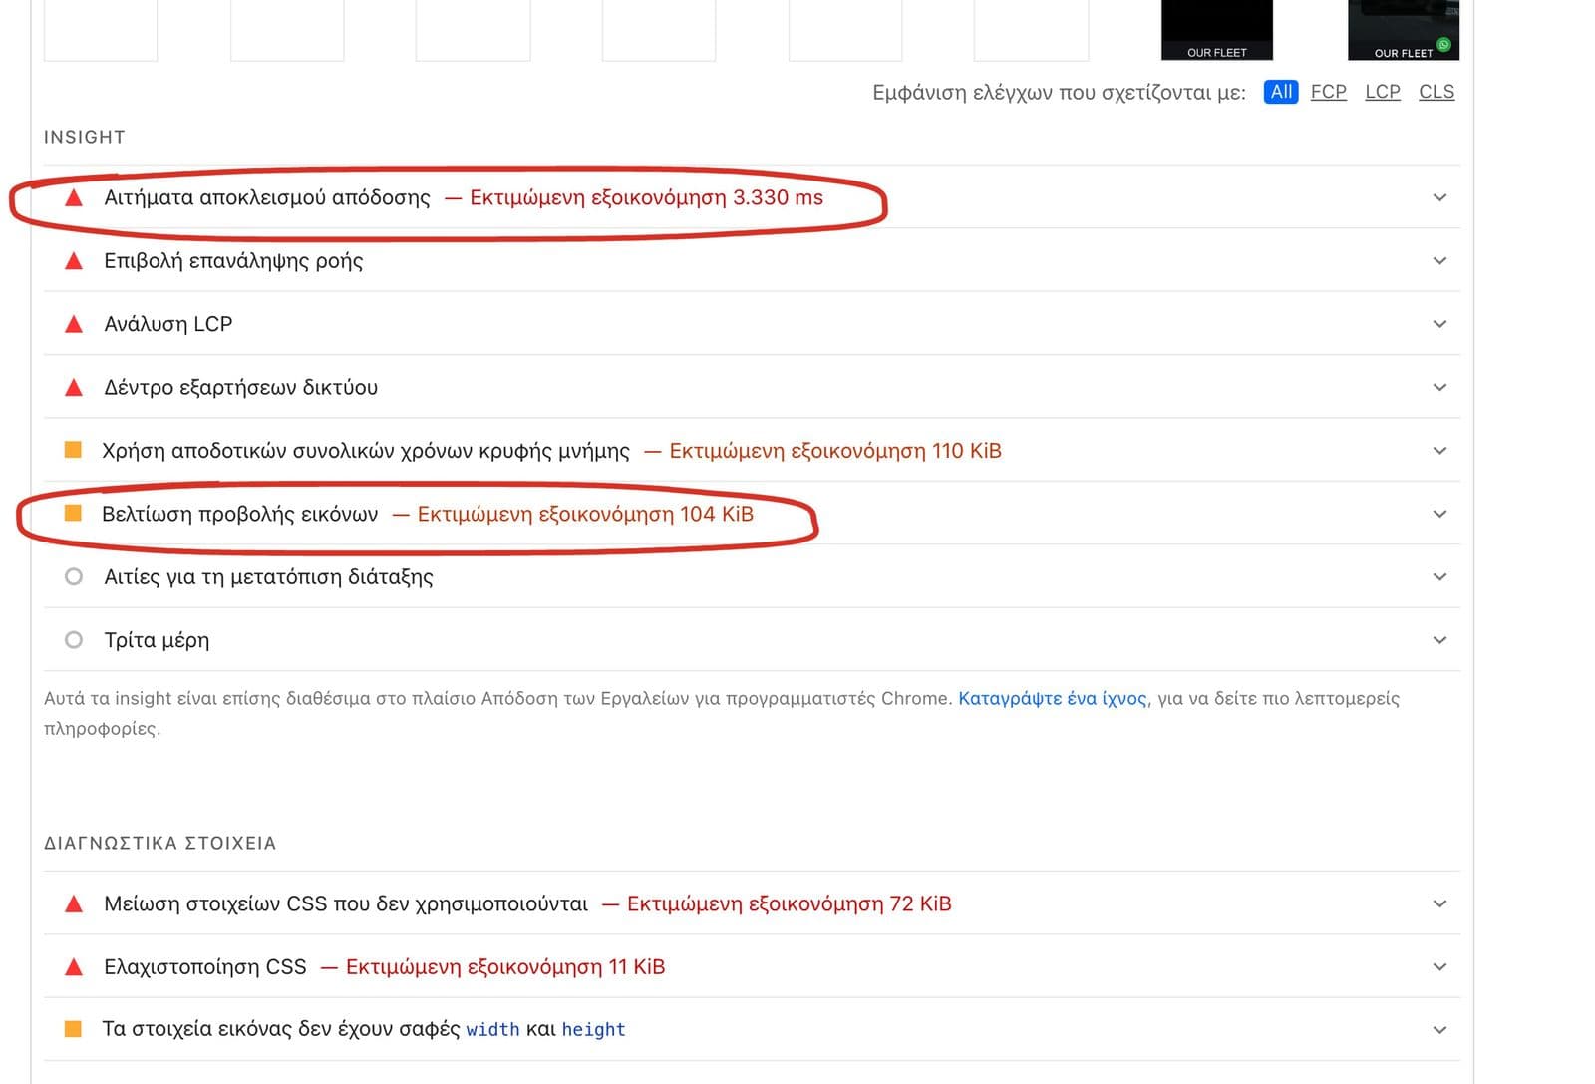
Task: Click red triangle icon beside Επιβολή επανάληψης ροής
Action: (74, 260)
